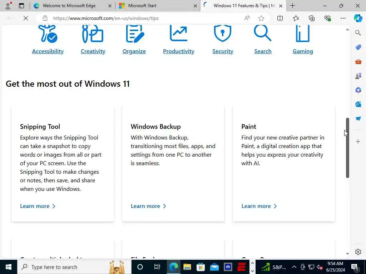Open sidebar Tools briefcase icon
The image size is (366, 274).
358,61
